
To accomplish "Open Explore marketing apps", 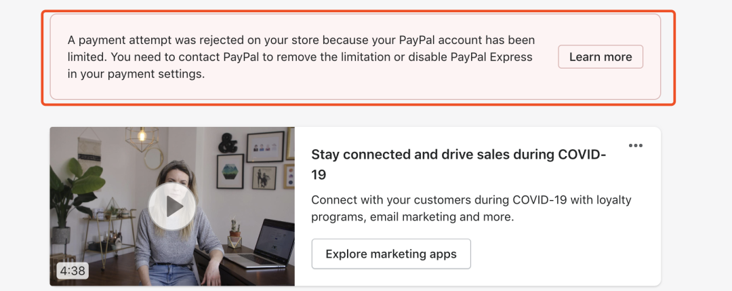I will (391, 254).
